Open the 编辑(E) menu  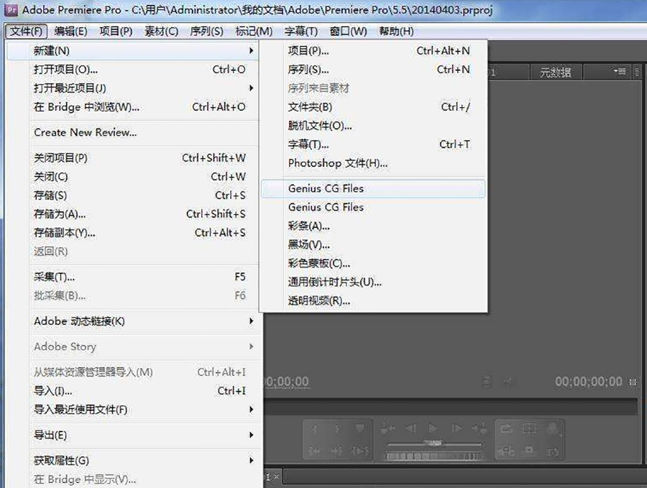[70, 32]
